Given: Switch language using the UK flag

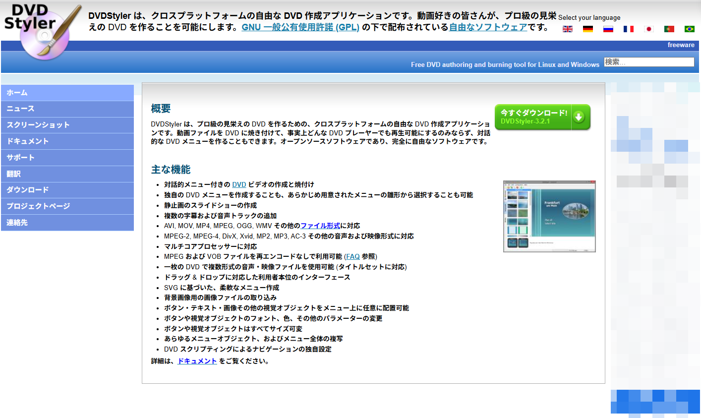Looking at the screenshot, I should tap(568, 29).
